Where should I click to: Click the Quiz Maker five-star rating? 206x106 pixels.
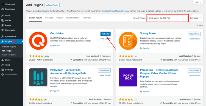pos(36,56)
